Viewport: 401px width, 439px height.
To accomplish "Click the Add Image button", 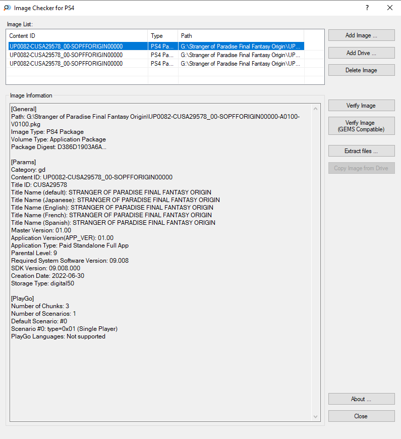I will click(361, 35).
